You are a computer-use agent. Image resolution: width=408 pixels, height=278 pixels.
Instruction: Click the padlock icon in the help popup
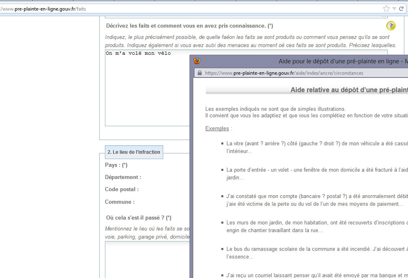coord(199,73)
